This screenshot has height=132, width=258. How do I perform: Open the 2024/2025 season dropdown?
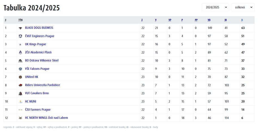coord(215,7)
